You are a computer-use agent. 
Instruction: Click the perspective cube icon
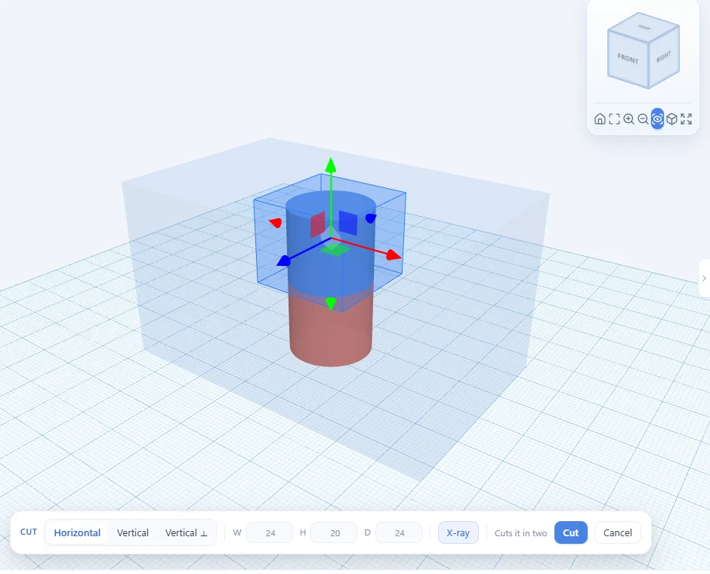point(672,119)
